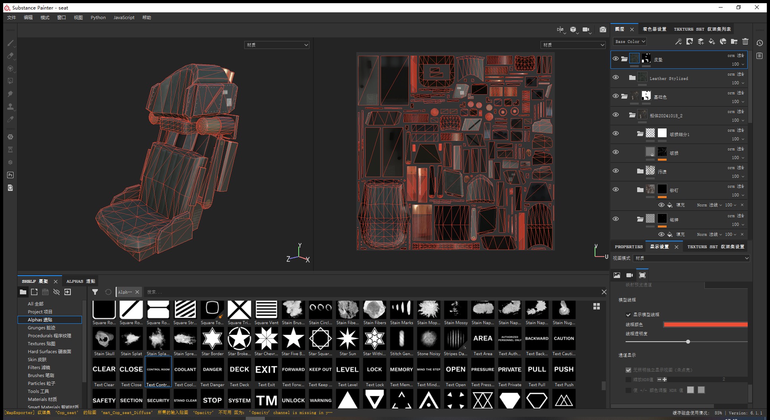The image size is (770, 420).
Task: Select Procedurals 程序纹理 shelf category
Action: tap(50, 336)
